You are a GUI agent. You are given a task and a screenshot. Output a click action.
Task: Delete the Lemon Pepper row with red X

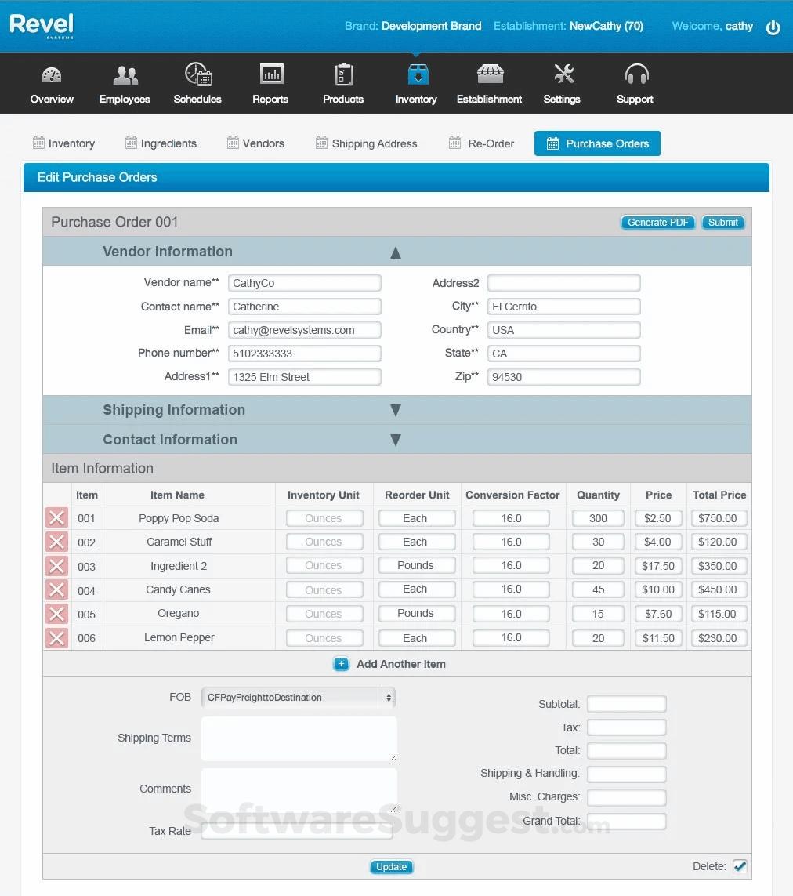[x=56, y=637]
